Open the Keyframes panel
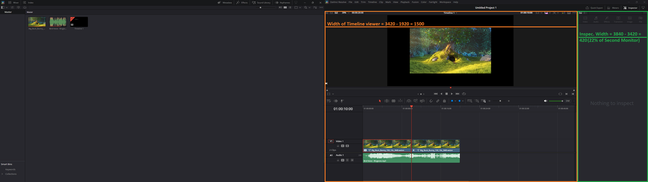 [x=282, y=3]
